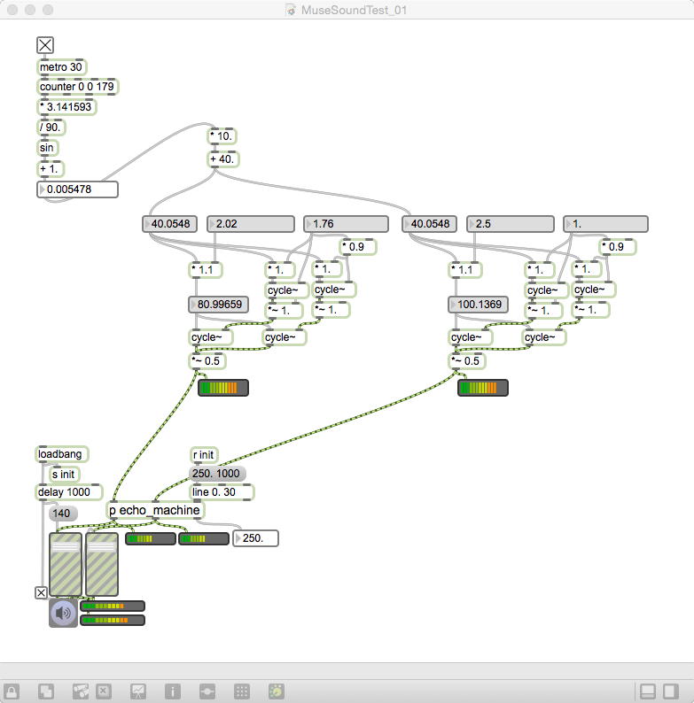Click the first meter right of the gain sliders
The width and height of the screenshot is (694, 703).
[x=151, y=538]
